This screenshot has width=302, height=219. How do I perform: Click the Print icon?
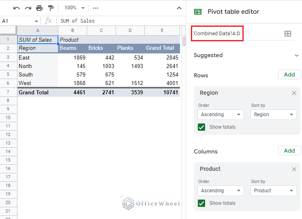click(39, 8)
